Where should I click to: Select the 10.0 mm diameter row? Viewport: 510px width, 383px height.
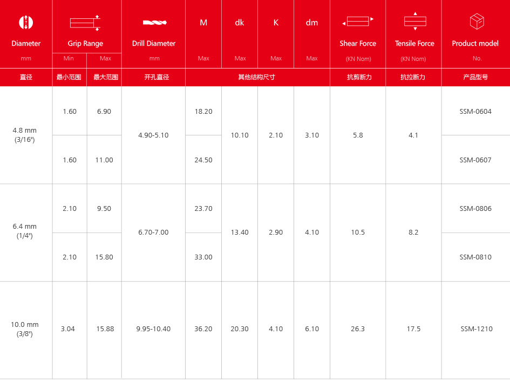(x=25, y=329)
